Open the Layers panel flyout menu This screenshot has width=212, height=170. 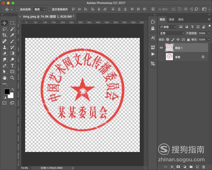(x=209, y=20)
